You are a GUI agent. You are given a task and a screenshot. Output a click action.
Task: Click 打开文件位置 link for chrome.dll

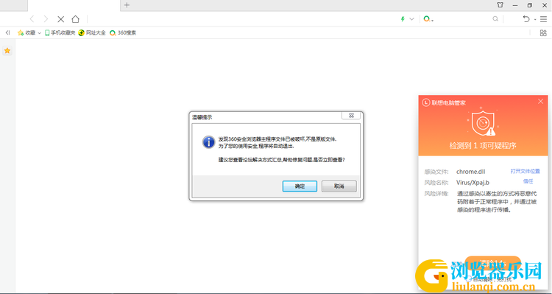525,171
